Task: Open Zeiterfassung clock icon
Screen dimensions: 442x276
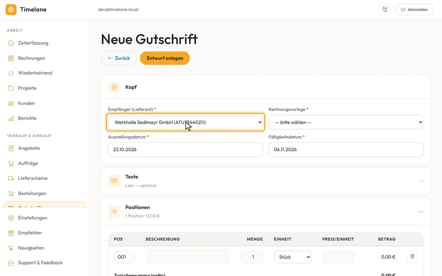Action: 11,43
